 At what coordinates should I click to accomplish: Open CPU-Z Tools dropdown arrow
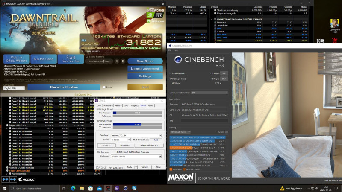click(x=136, y=167)
